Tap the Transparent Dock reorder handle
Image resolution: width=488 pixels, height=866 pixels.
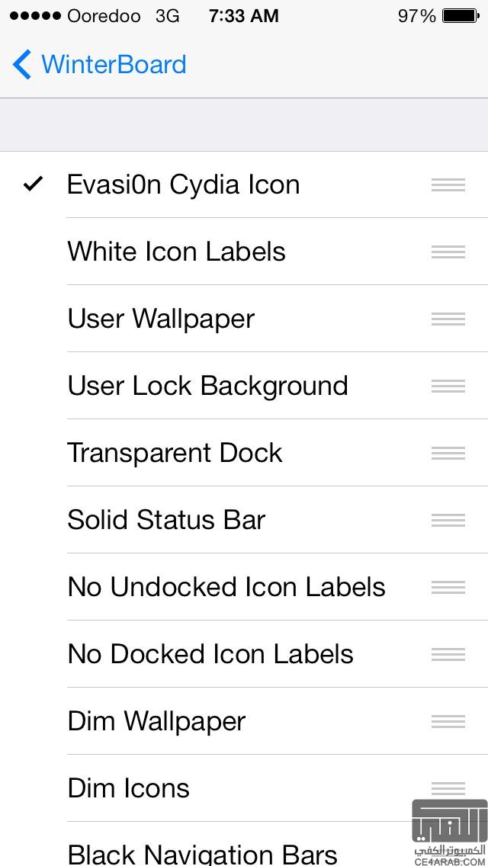(448, 453)
